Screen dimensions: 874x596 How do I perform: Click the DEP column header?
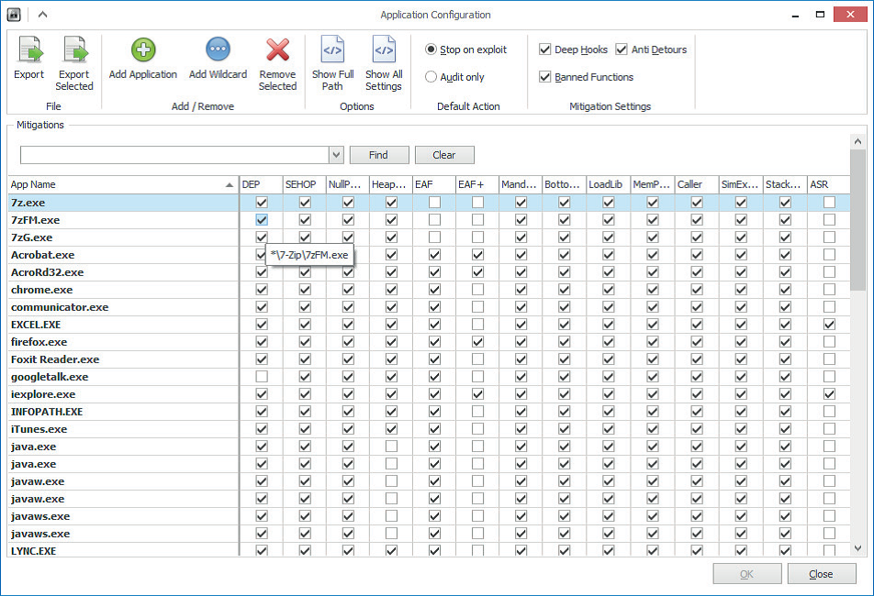coord(261,184)
